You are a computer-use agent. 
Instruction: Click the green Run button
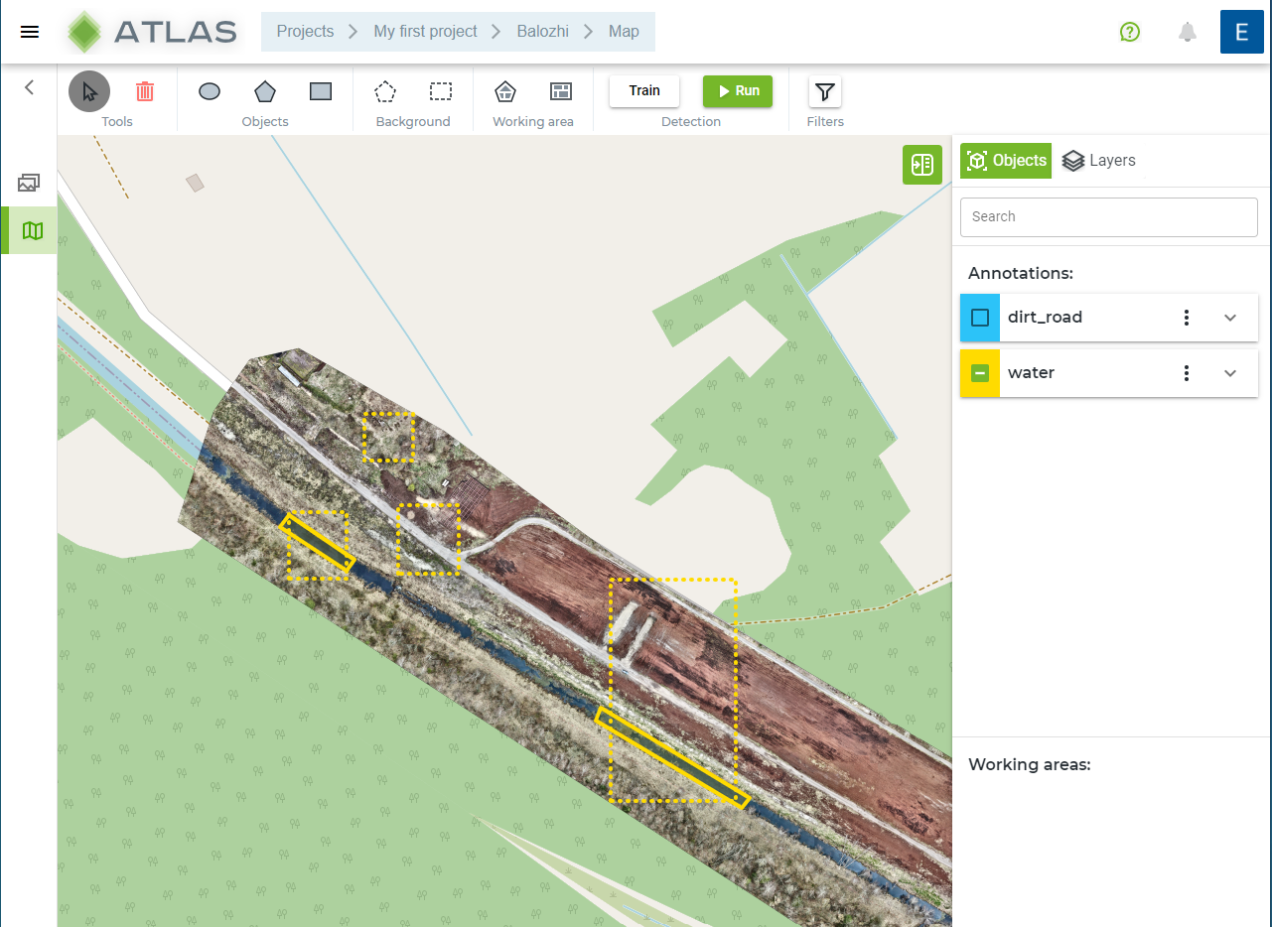coord(738,90)
